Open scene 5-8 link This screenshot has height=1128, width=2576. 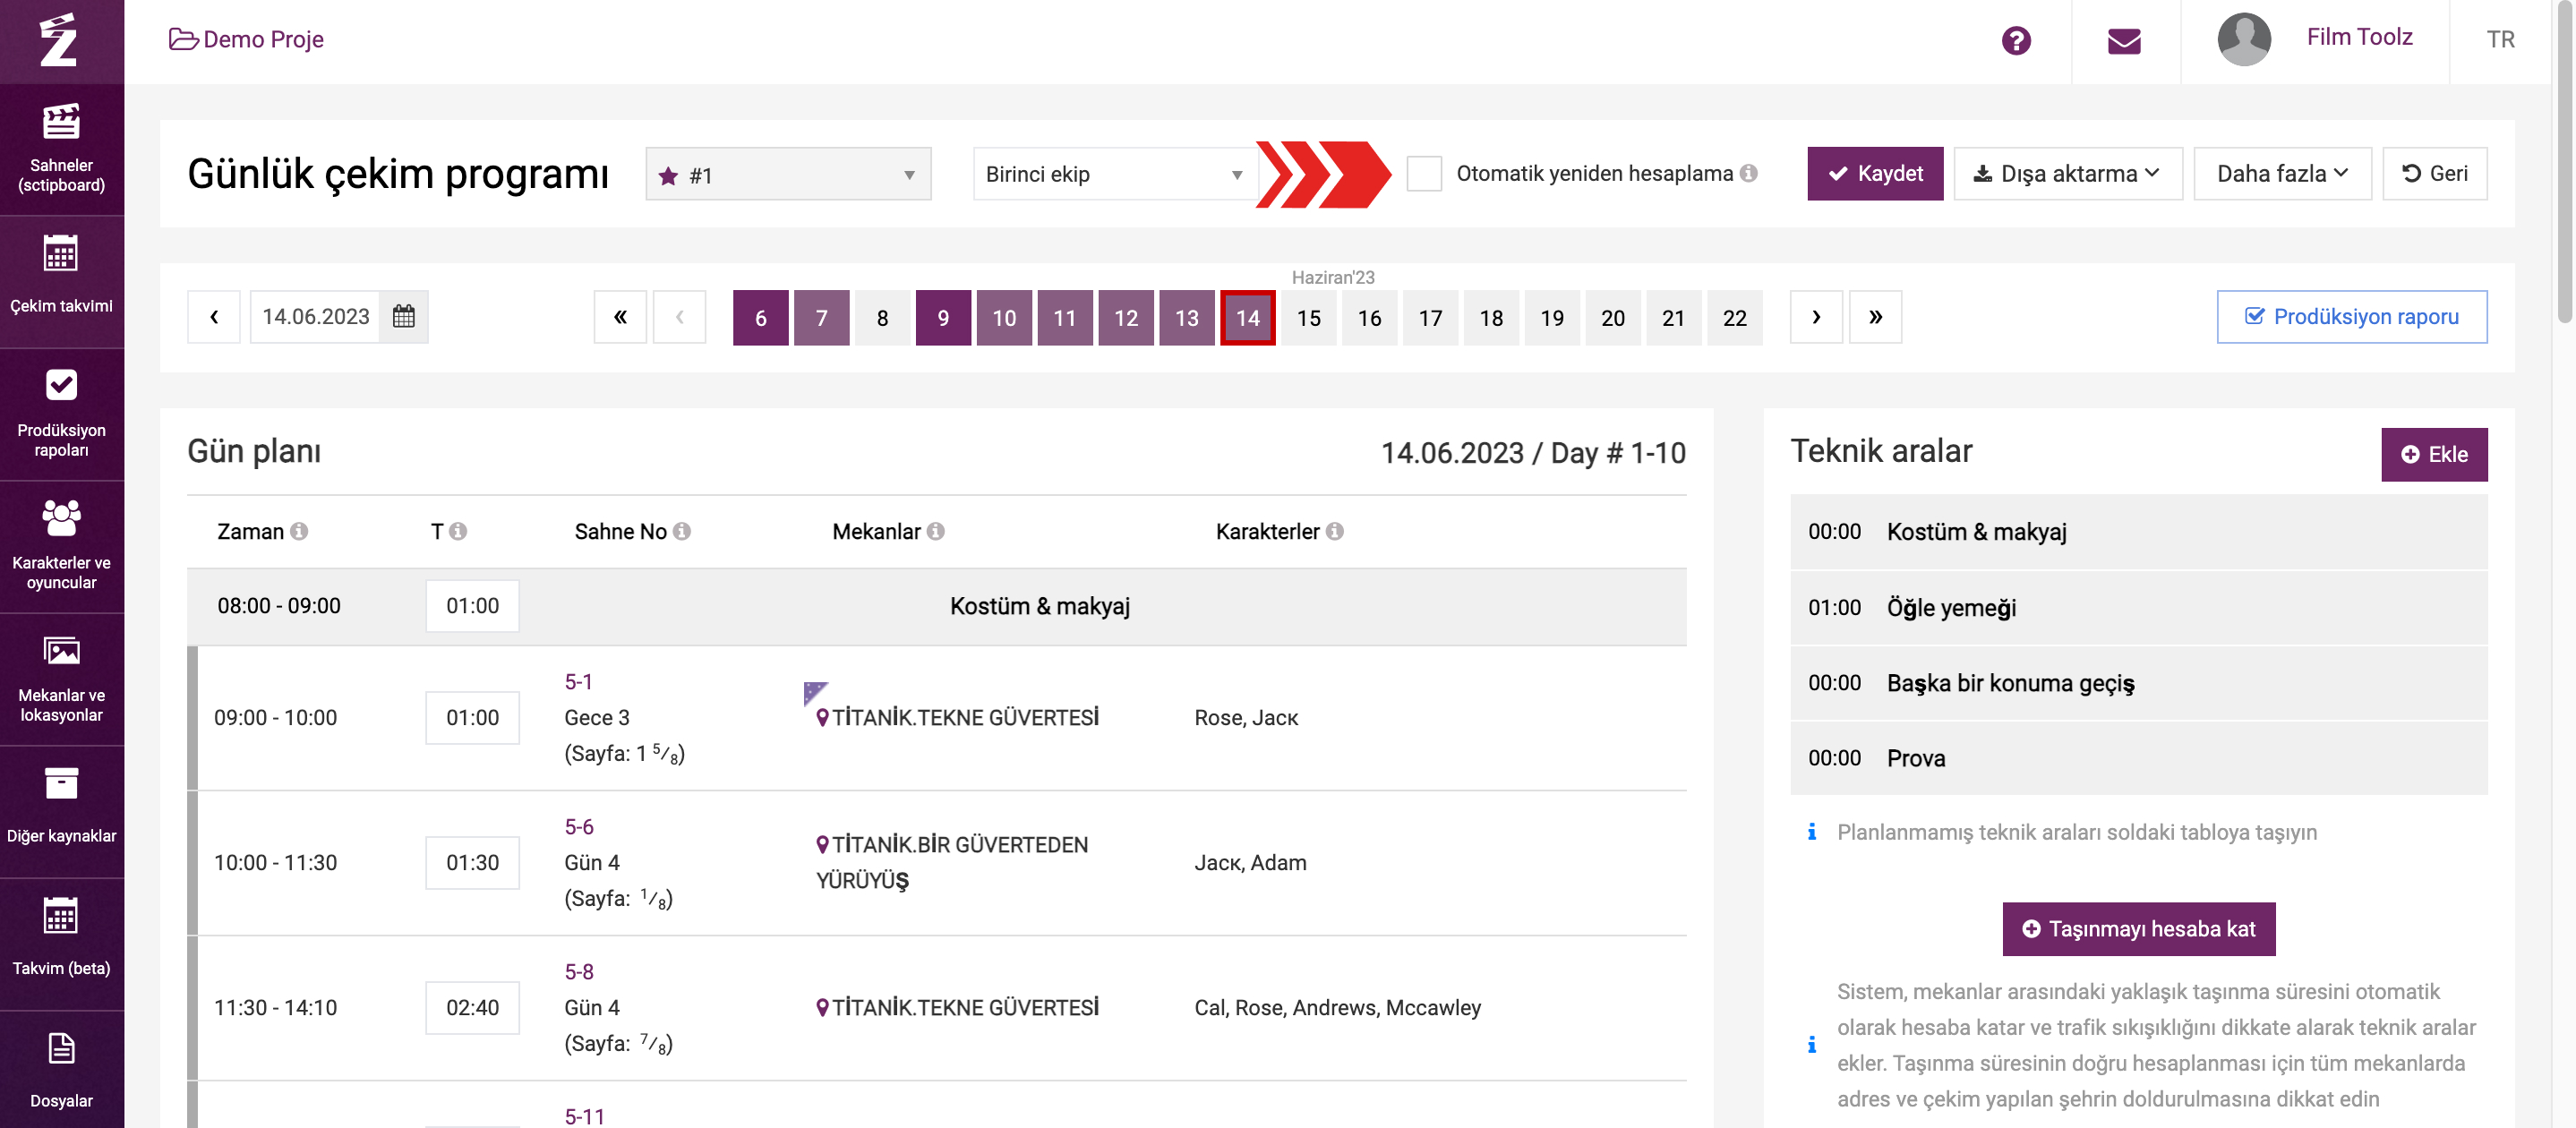pyautogui.click(x=579, y=972)
